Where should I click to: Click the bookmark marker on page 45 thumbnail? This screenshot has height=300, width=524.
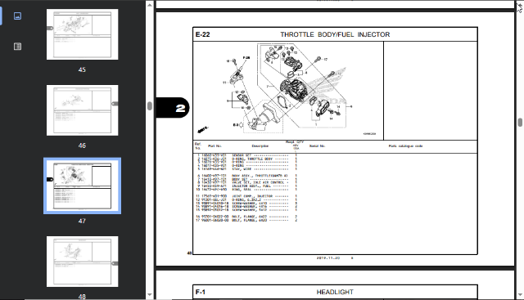click(50, 28)
